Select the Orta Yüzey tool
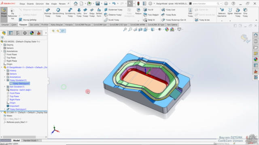The width and height of the screenshot is (259, 145). click(x=245, y=13)
